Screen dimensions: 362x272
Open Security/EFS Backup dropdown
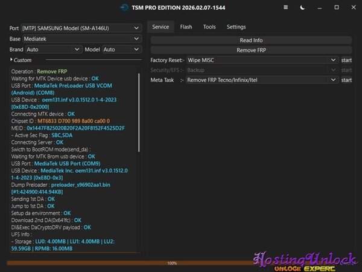(262, 70)
